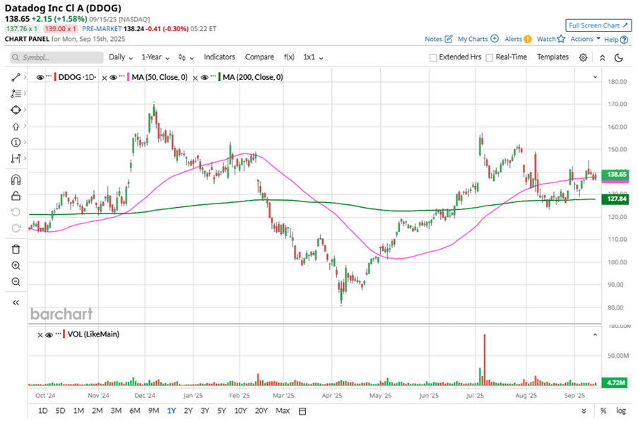Remove the MA 50 indicator

tap(104, 78)
